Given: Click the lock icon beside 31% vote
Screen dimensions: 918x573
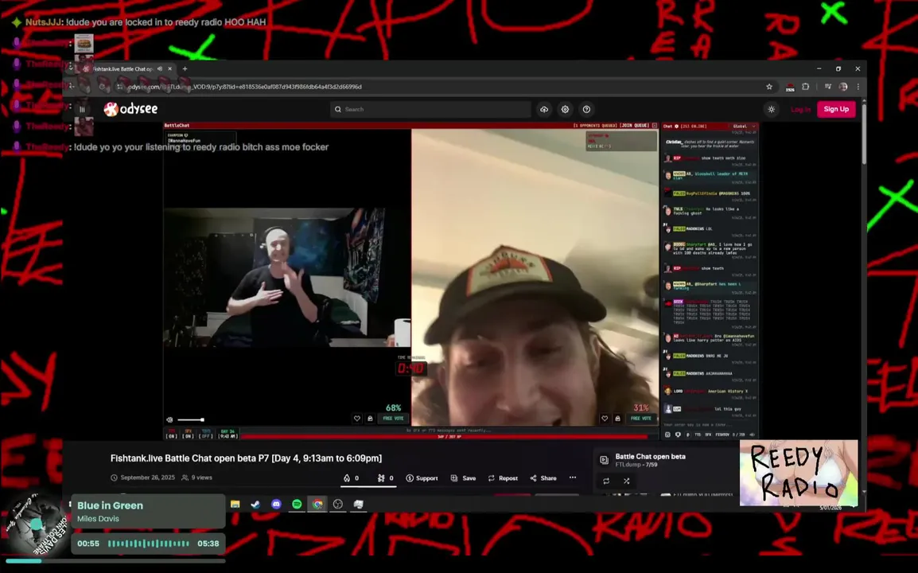Looking at the screenshot, I should [617, 419].
